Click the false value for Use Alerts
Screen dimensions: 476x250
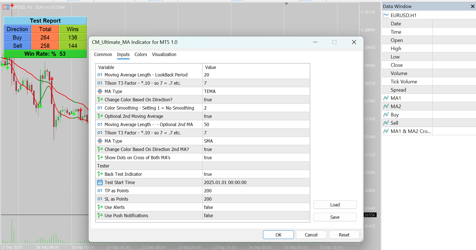coord(256,207)
